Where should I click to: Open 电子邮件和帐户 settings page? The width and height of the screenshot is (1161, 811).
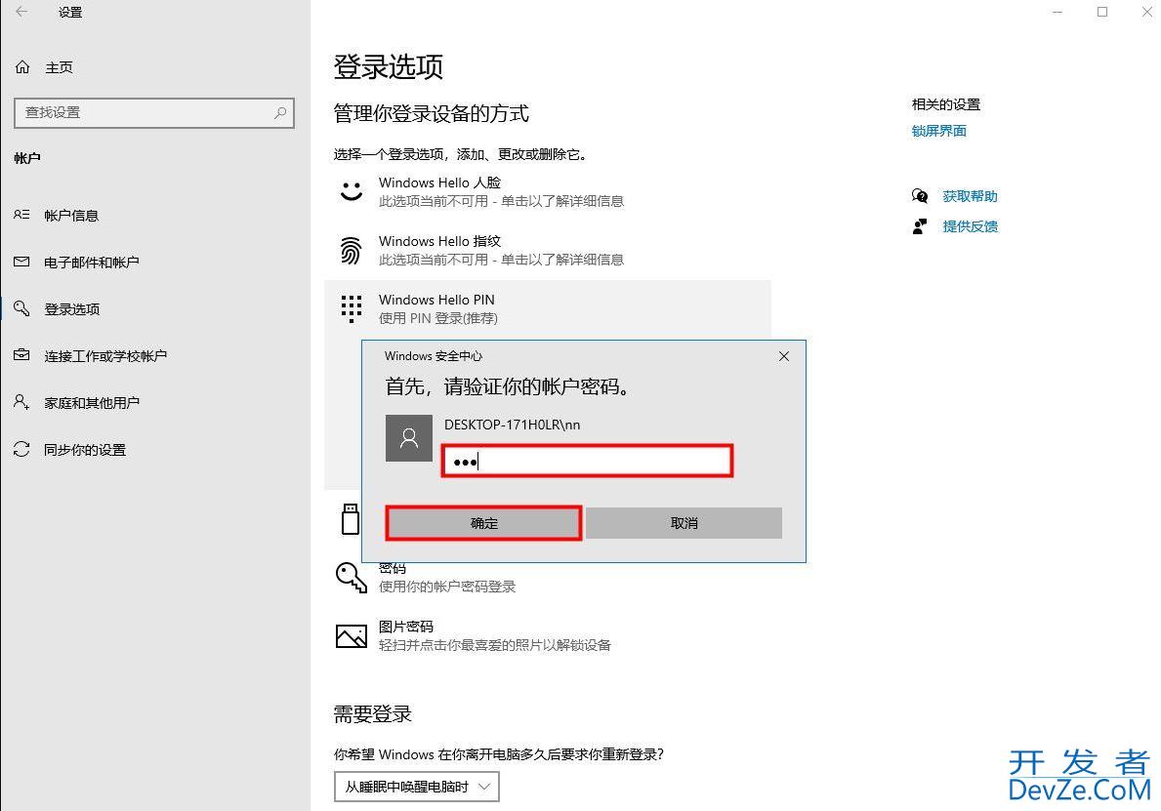pyautogui.click(x=91, y=263)
